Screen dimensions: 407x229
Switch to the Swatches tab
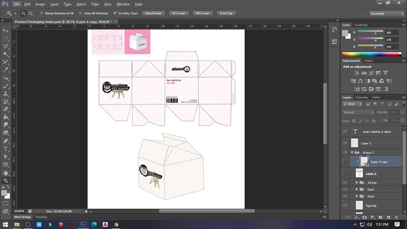point(361,25)
